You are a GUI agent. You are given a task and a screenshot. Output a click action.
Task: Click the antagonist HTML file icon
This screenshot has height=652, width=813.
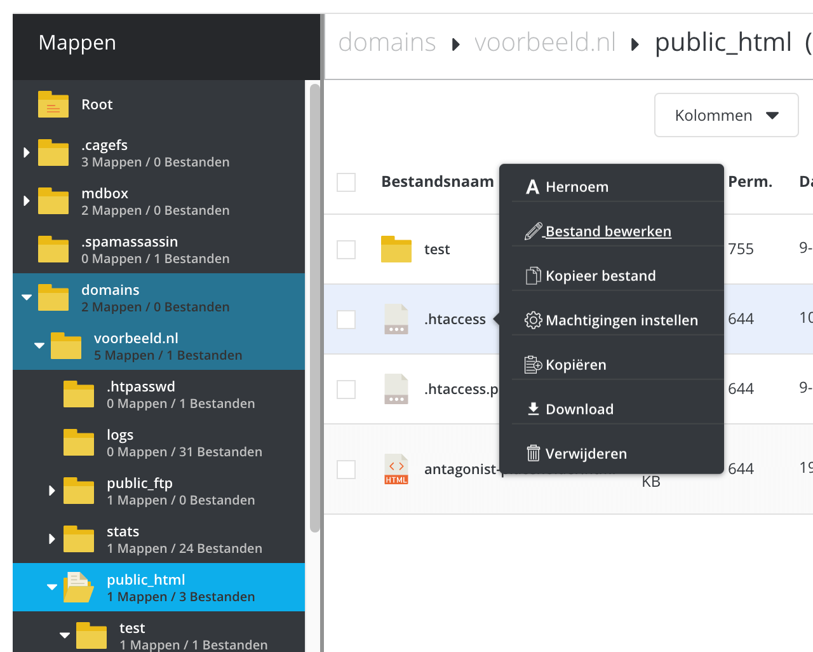[396, 469]
